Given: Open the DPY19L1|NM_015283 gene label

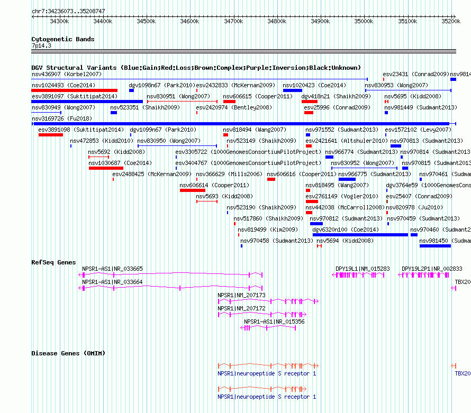Looking at the screenshot, I should (363, 269).
